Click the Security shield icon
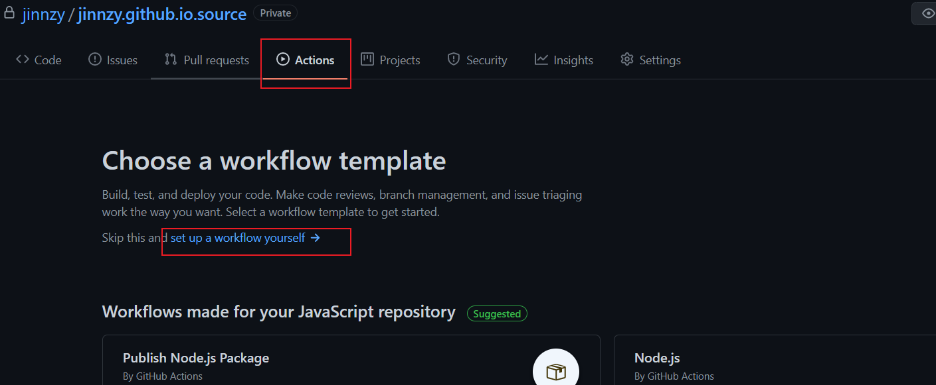This screenshot has width=936, height=385. (454, 60)
